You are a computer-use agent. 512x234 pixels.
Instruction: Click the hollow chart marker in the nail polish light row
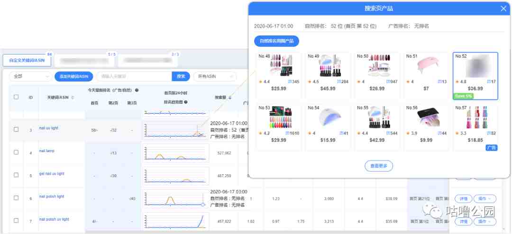point(202,204)
